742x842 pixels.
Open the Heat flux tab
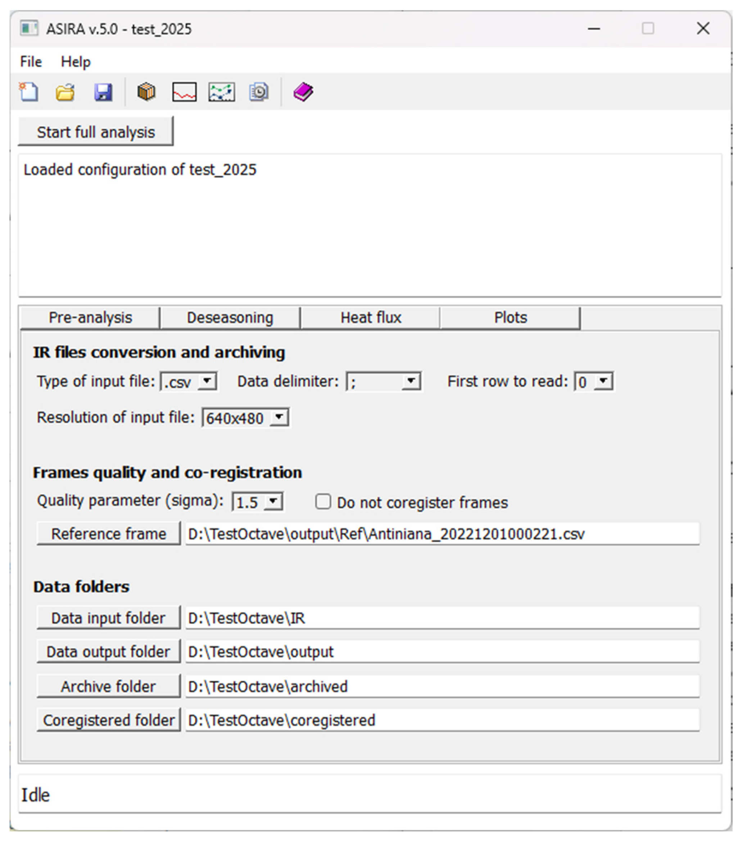(371, 318)
